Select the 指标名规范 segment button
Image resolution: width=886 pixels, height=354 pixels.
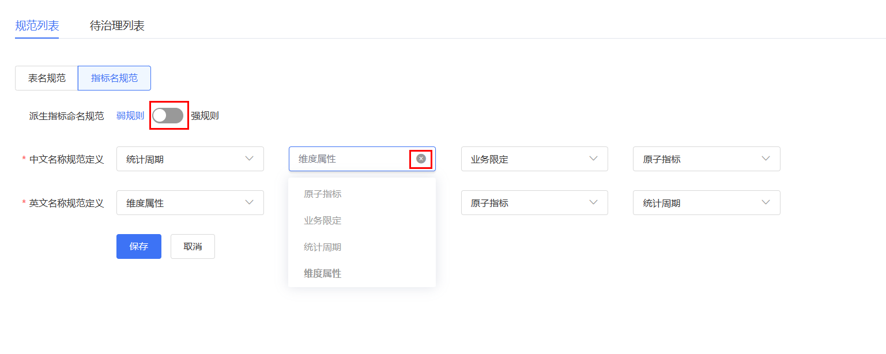[114, 78]
